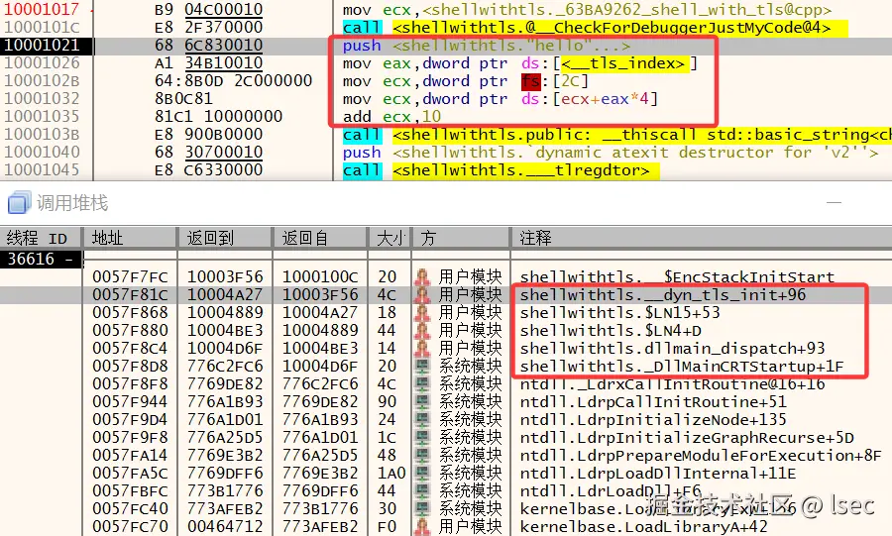Screen dimensions: 892x536
Task: Click comment shellwithtls.__dyn_tls_init+96
Action: (663, 295)
